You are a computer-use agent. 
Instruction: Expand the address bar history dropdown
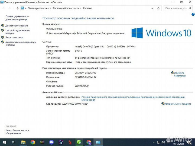click(x=152, y=8)
